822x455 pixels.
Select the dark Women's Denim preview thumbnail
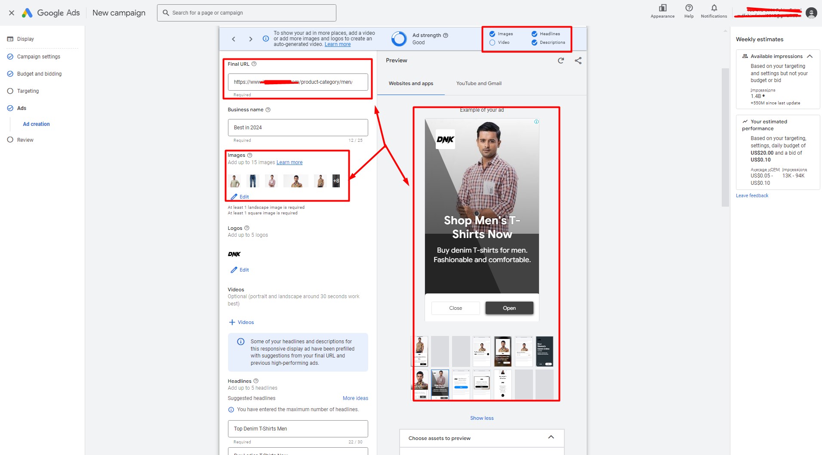pos(544,351)
